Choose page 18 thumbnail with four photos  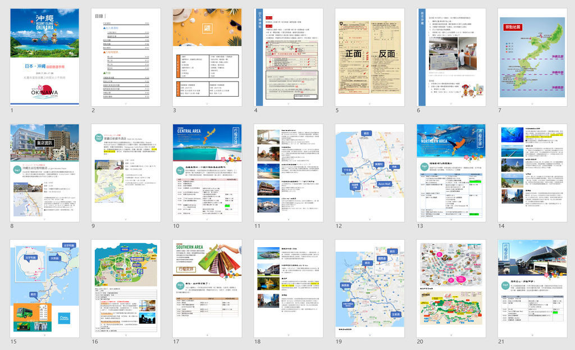[289, 288]
